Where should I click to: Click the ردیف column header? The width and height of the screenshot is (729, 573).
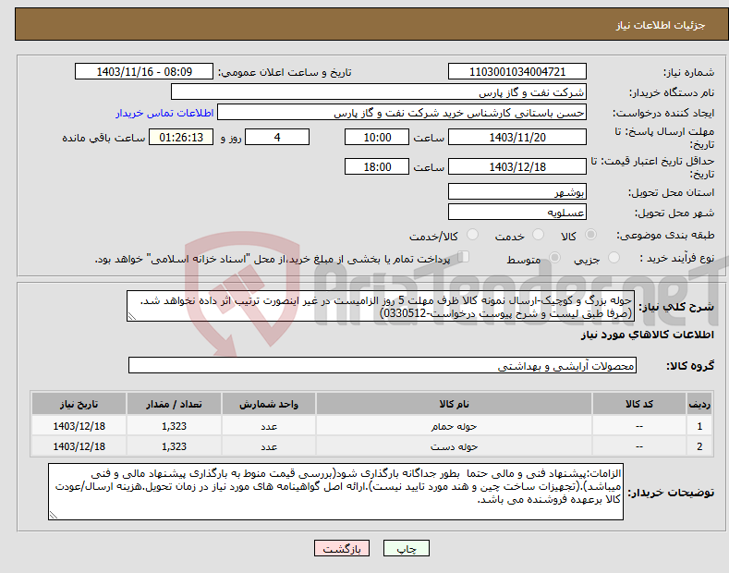coord(699,404)
